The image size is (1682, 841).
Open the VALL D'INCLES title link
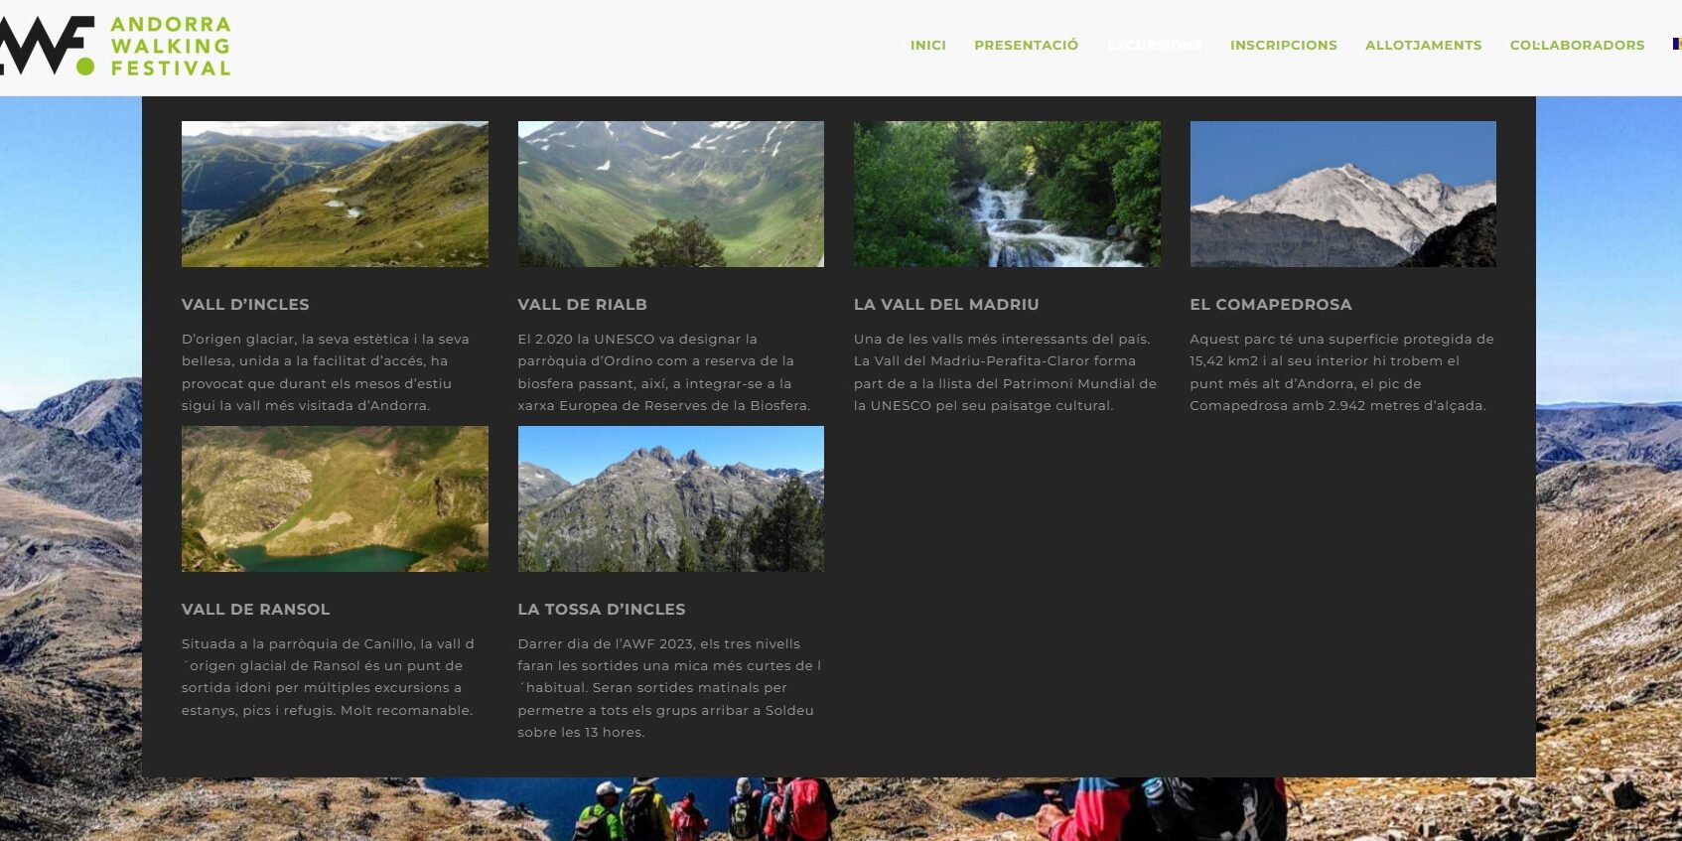pos(245,305)
